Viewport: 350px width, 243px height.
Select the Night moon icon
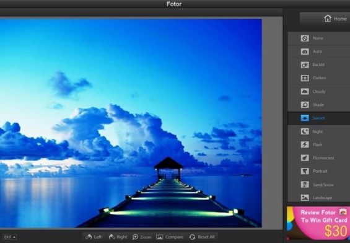click(x=305, y=131)
